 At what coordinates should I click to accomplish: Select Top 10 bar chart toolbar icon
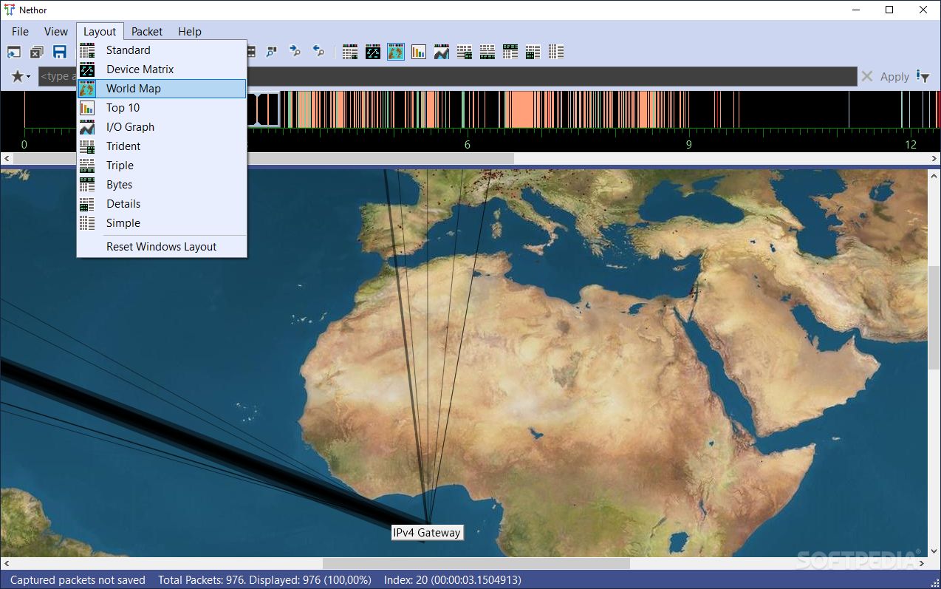419,52
